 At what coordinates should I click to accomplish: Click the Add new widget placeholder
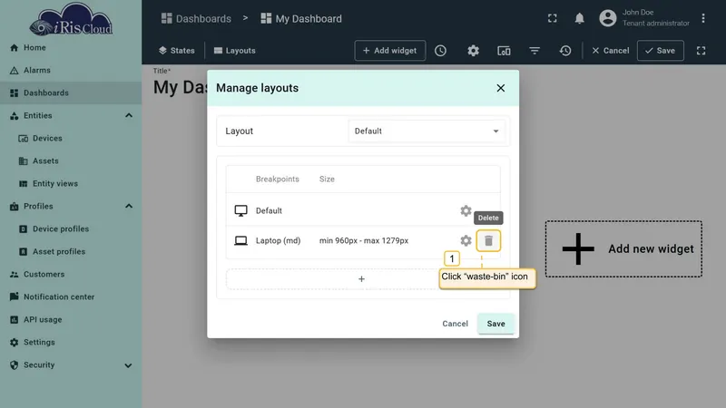pyautogui.click(x=623, y=248)
